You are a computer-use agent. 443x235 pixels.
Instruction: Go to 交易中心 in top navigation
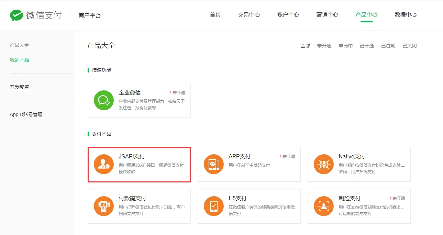249,15
